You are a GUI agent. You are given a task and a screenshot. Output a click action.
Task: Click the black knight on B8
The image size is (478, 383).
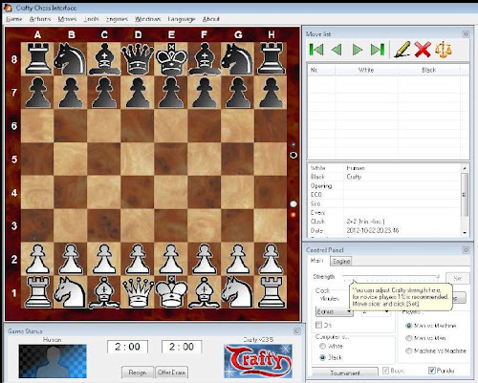(71, 59)
